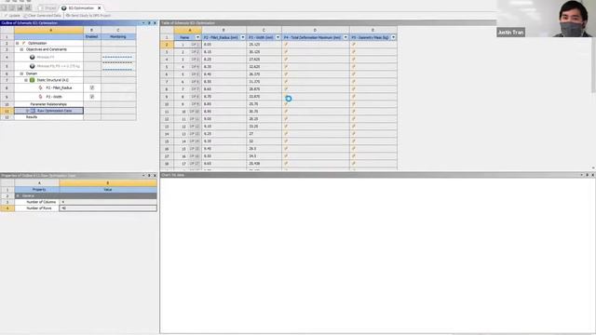Click the P2 - Fillet_Radius parameter icon
The height and width of the screenshot is (335, 596).
pyautogui.click(x=41, y=87)
